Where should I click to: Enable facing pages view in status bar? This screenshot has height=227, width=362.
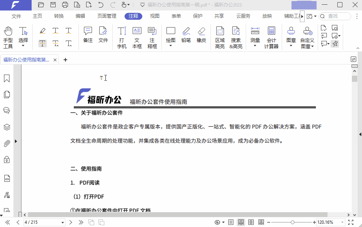click(251, 222)
